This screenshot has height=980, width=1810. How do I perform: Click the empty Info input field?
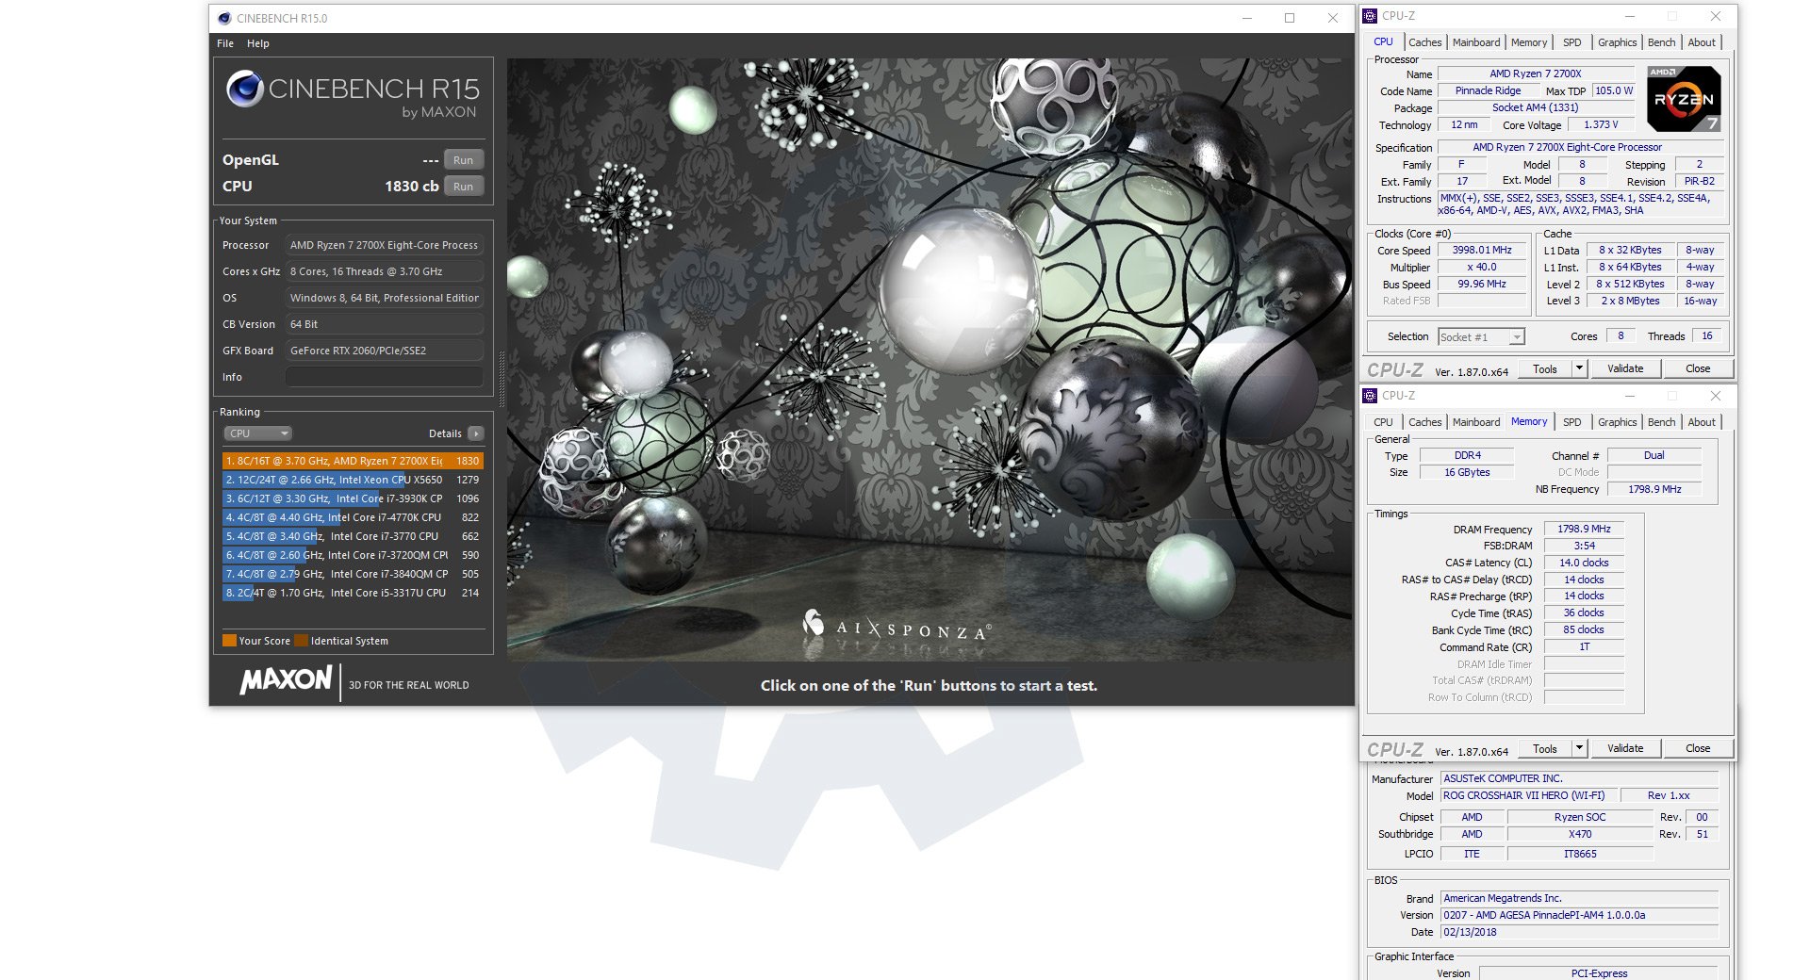[x=385, y=377]
